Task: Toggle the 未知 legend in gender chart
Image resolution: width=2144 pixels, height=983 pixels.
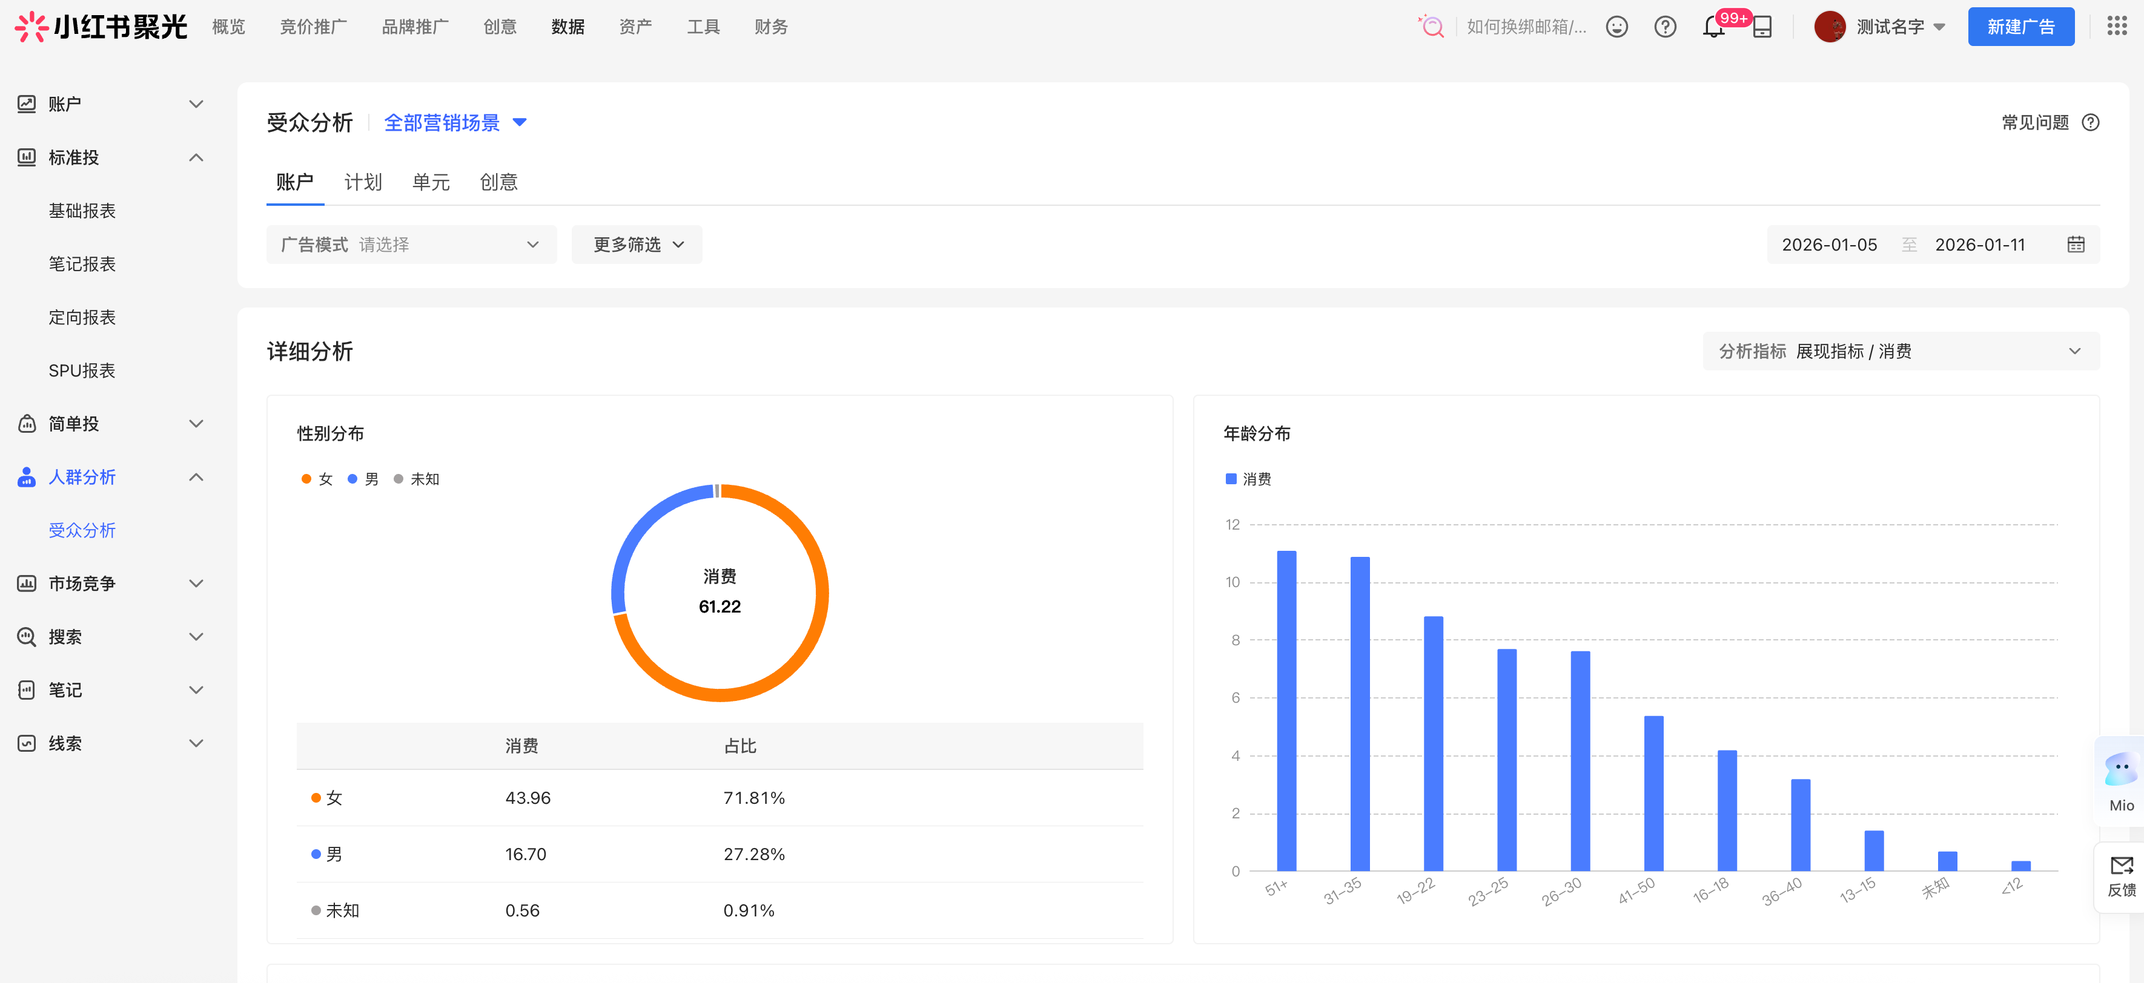Action: pyautogui.click(x=416, y=479)
